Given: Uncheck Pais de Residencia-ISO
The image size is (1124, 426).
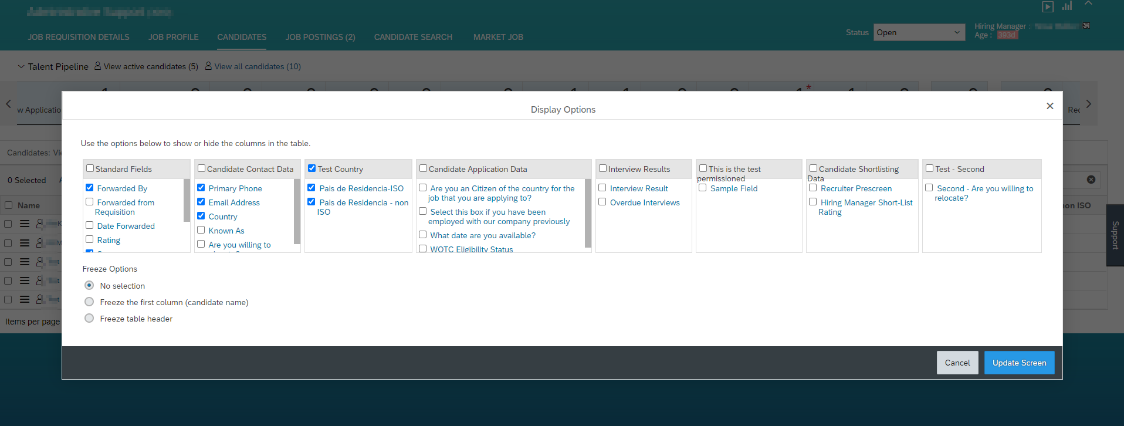Looking at the screenshot, I should pos(311,188).
